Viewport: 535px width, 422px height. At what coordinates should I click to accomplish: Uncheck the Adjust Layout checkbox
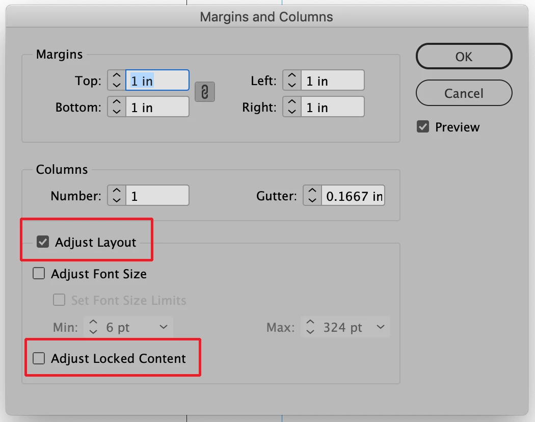[43, 242]
